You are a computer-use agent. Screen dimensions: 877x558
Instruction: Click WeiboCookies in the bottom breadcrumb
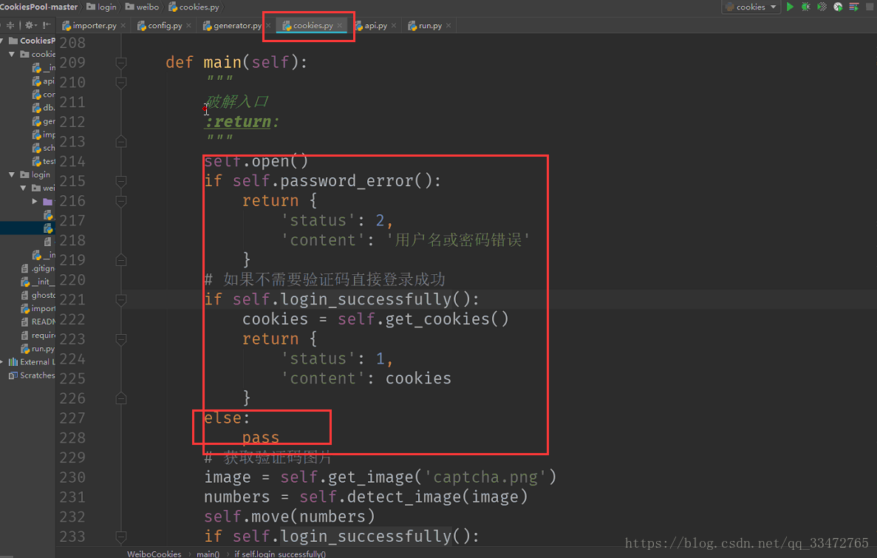point(154,554)
